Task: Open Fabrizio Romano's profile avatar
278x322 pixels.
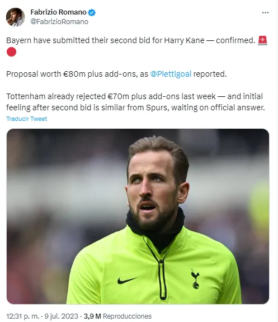Action: coord(16,17)
